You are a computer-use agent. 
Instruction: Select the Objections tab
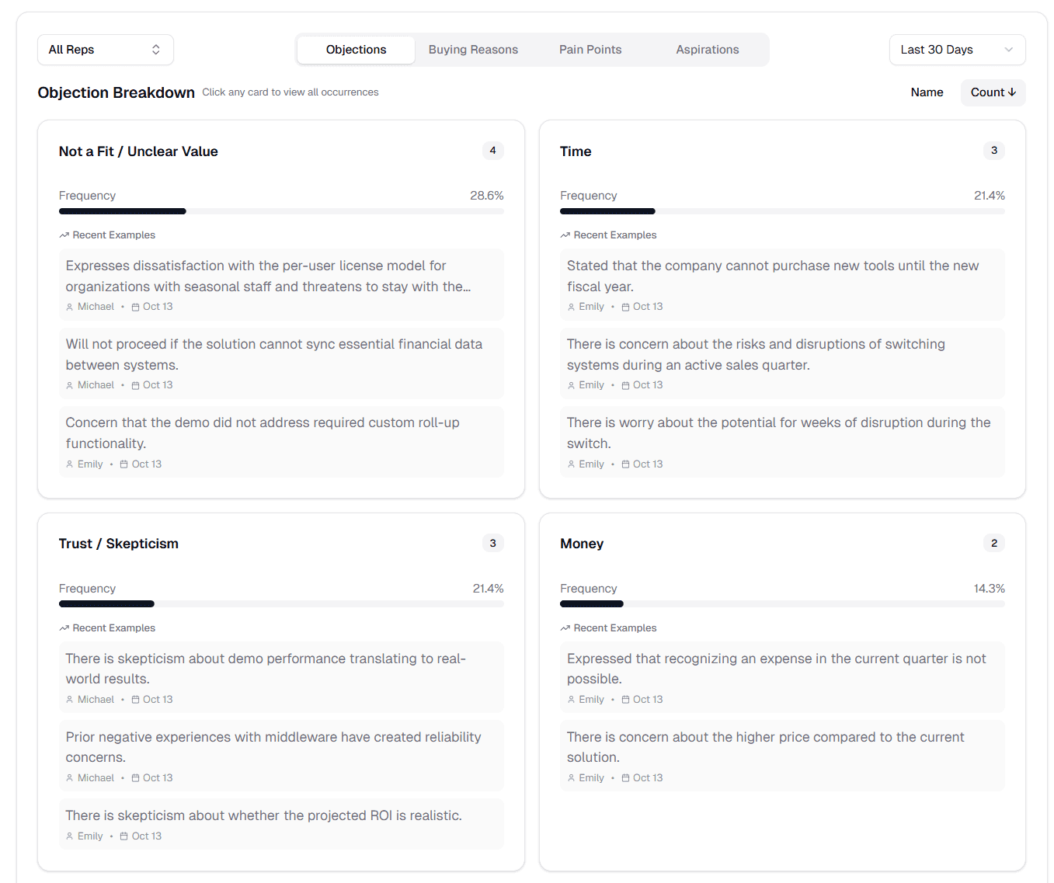[356, 50]
